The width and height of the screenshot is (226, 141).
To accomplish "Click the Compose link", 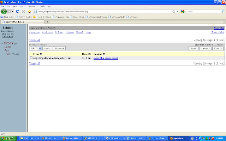I will tap(35, 32).
